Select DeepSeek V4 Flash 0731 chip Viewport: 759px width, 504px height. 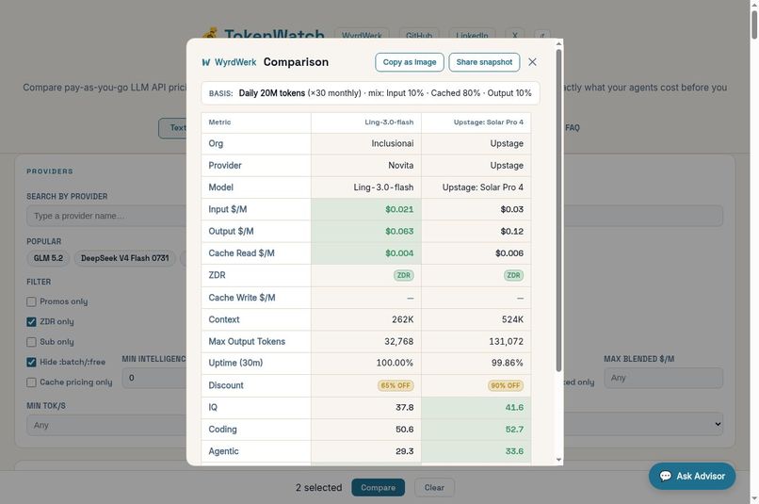click(x=125, y=258)
